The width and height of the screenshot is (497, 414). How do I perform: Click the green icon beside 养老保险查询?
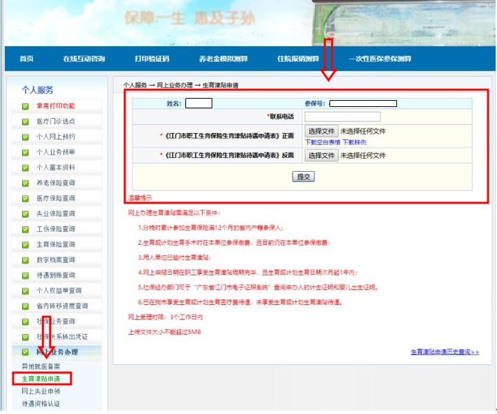click(x=26, y=184)
